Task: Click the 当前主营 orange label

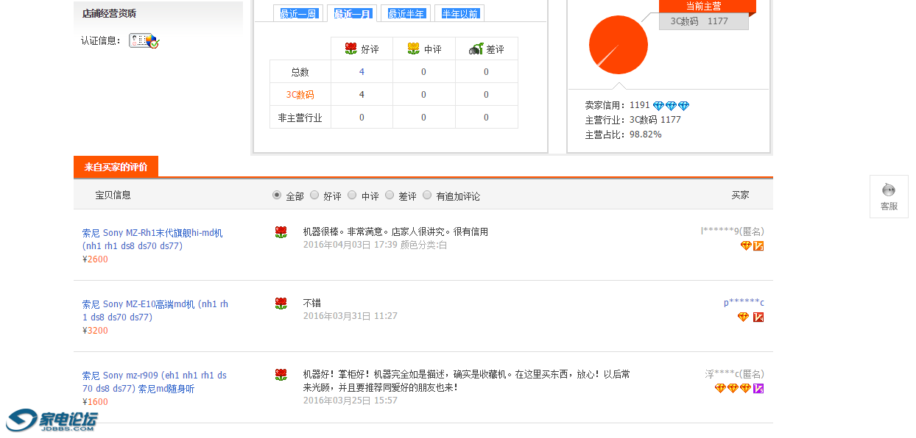Action: [707, 6]
